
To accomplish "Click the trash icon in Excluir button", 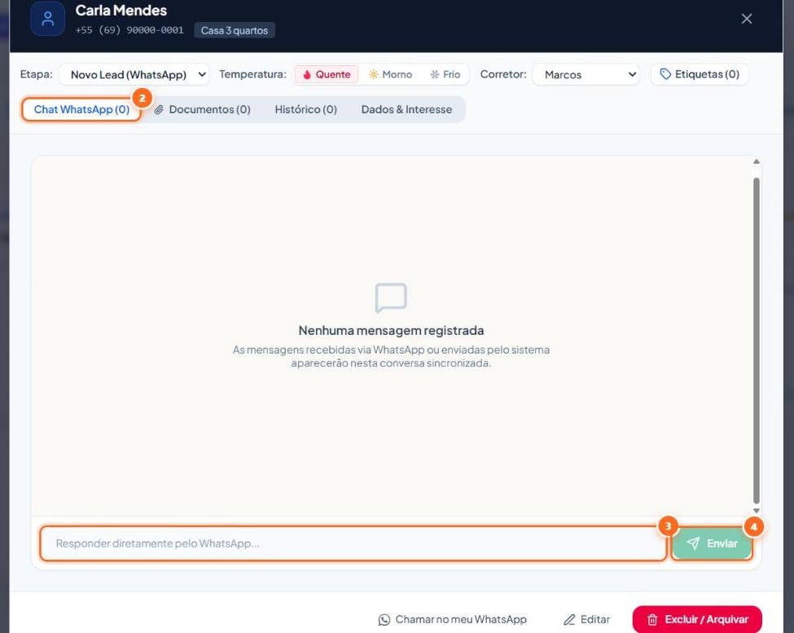I will pyautogui.click(x=653, y=619).
